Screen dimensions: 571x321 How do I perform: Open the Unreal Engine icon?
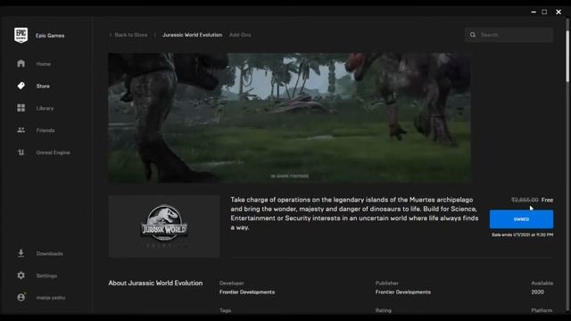click(21, 152)
